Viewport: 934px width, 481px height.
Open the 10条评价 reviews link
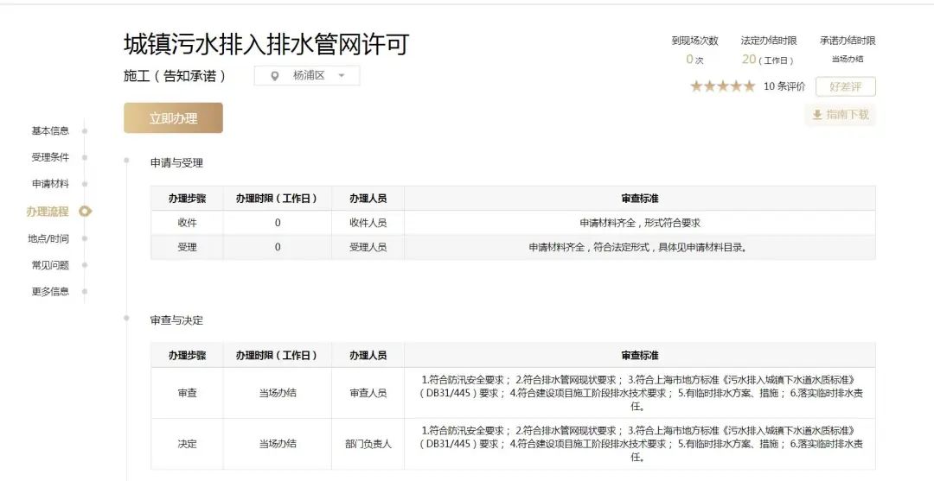coord(784,86)
